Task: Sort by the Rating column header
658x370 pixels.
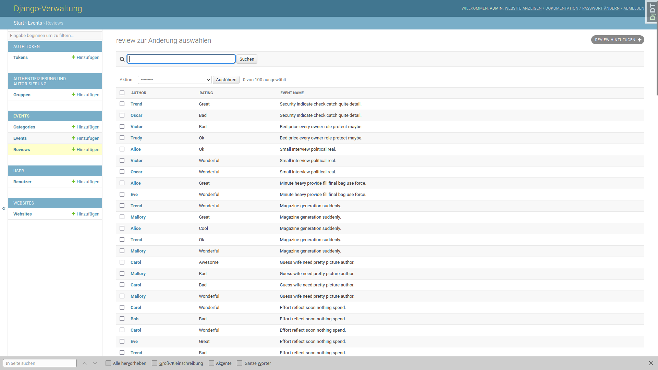Action: click(x=206, y=93)
